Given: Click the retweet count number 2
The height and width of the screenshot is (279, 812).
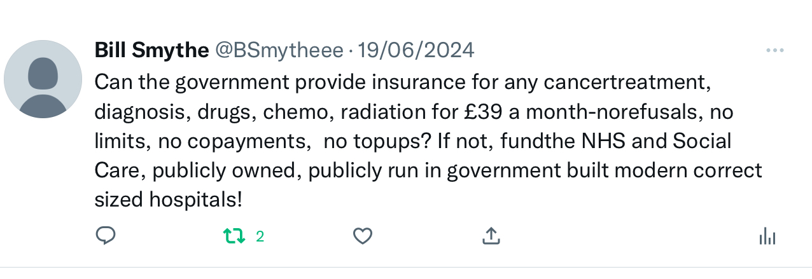Looking at the screenshot, I should pos(260,236).
